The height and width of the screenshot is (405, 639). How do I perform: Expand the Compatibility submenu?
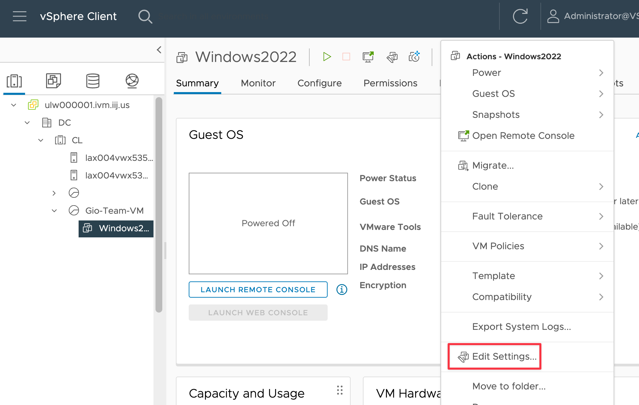[527, 297]
